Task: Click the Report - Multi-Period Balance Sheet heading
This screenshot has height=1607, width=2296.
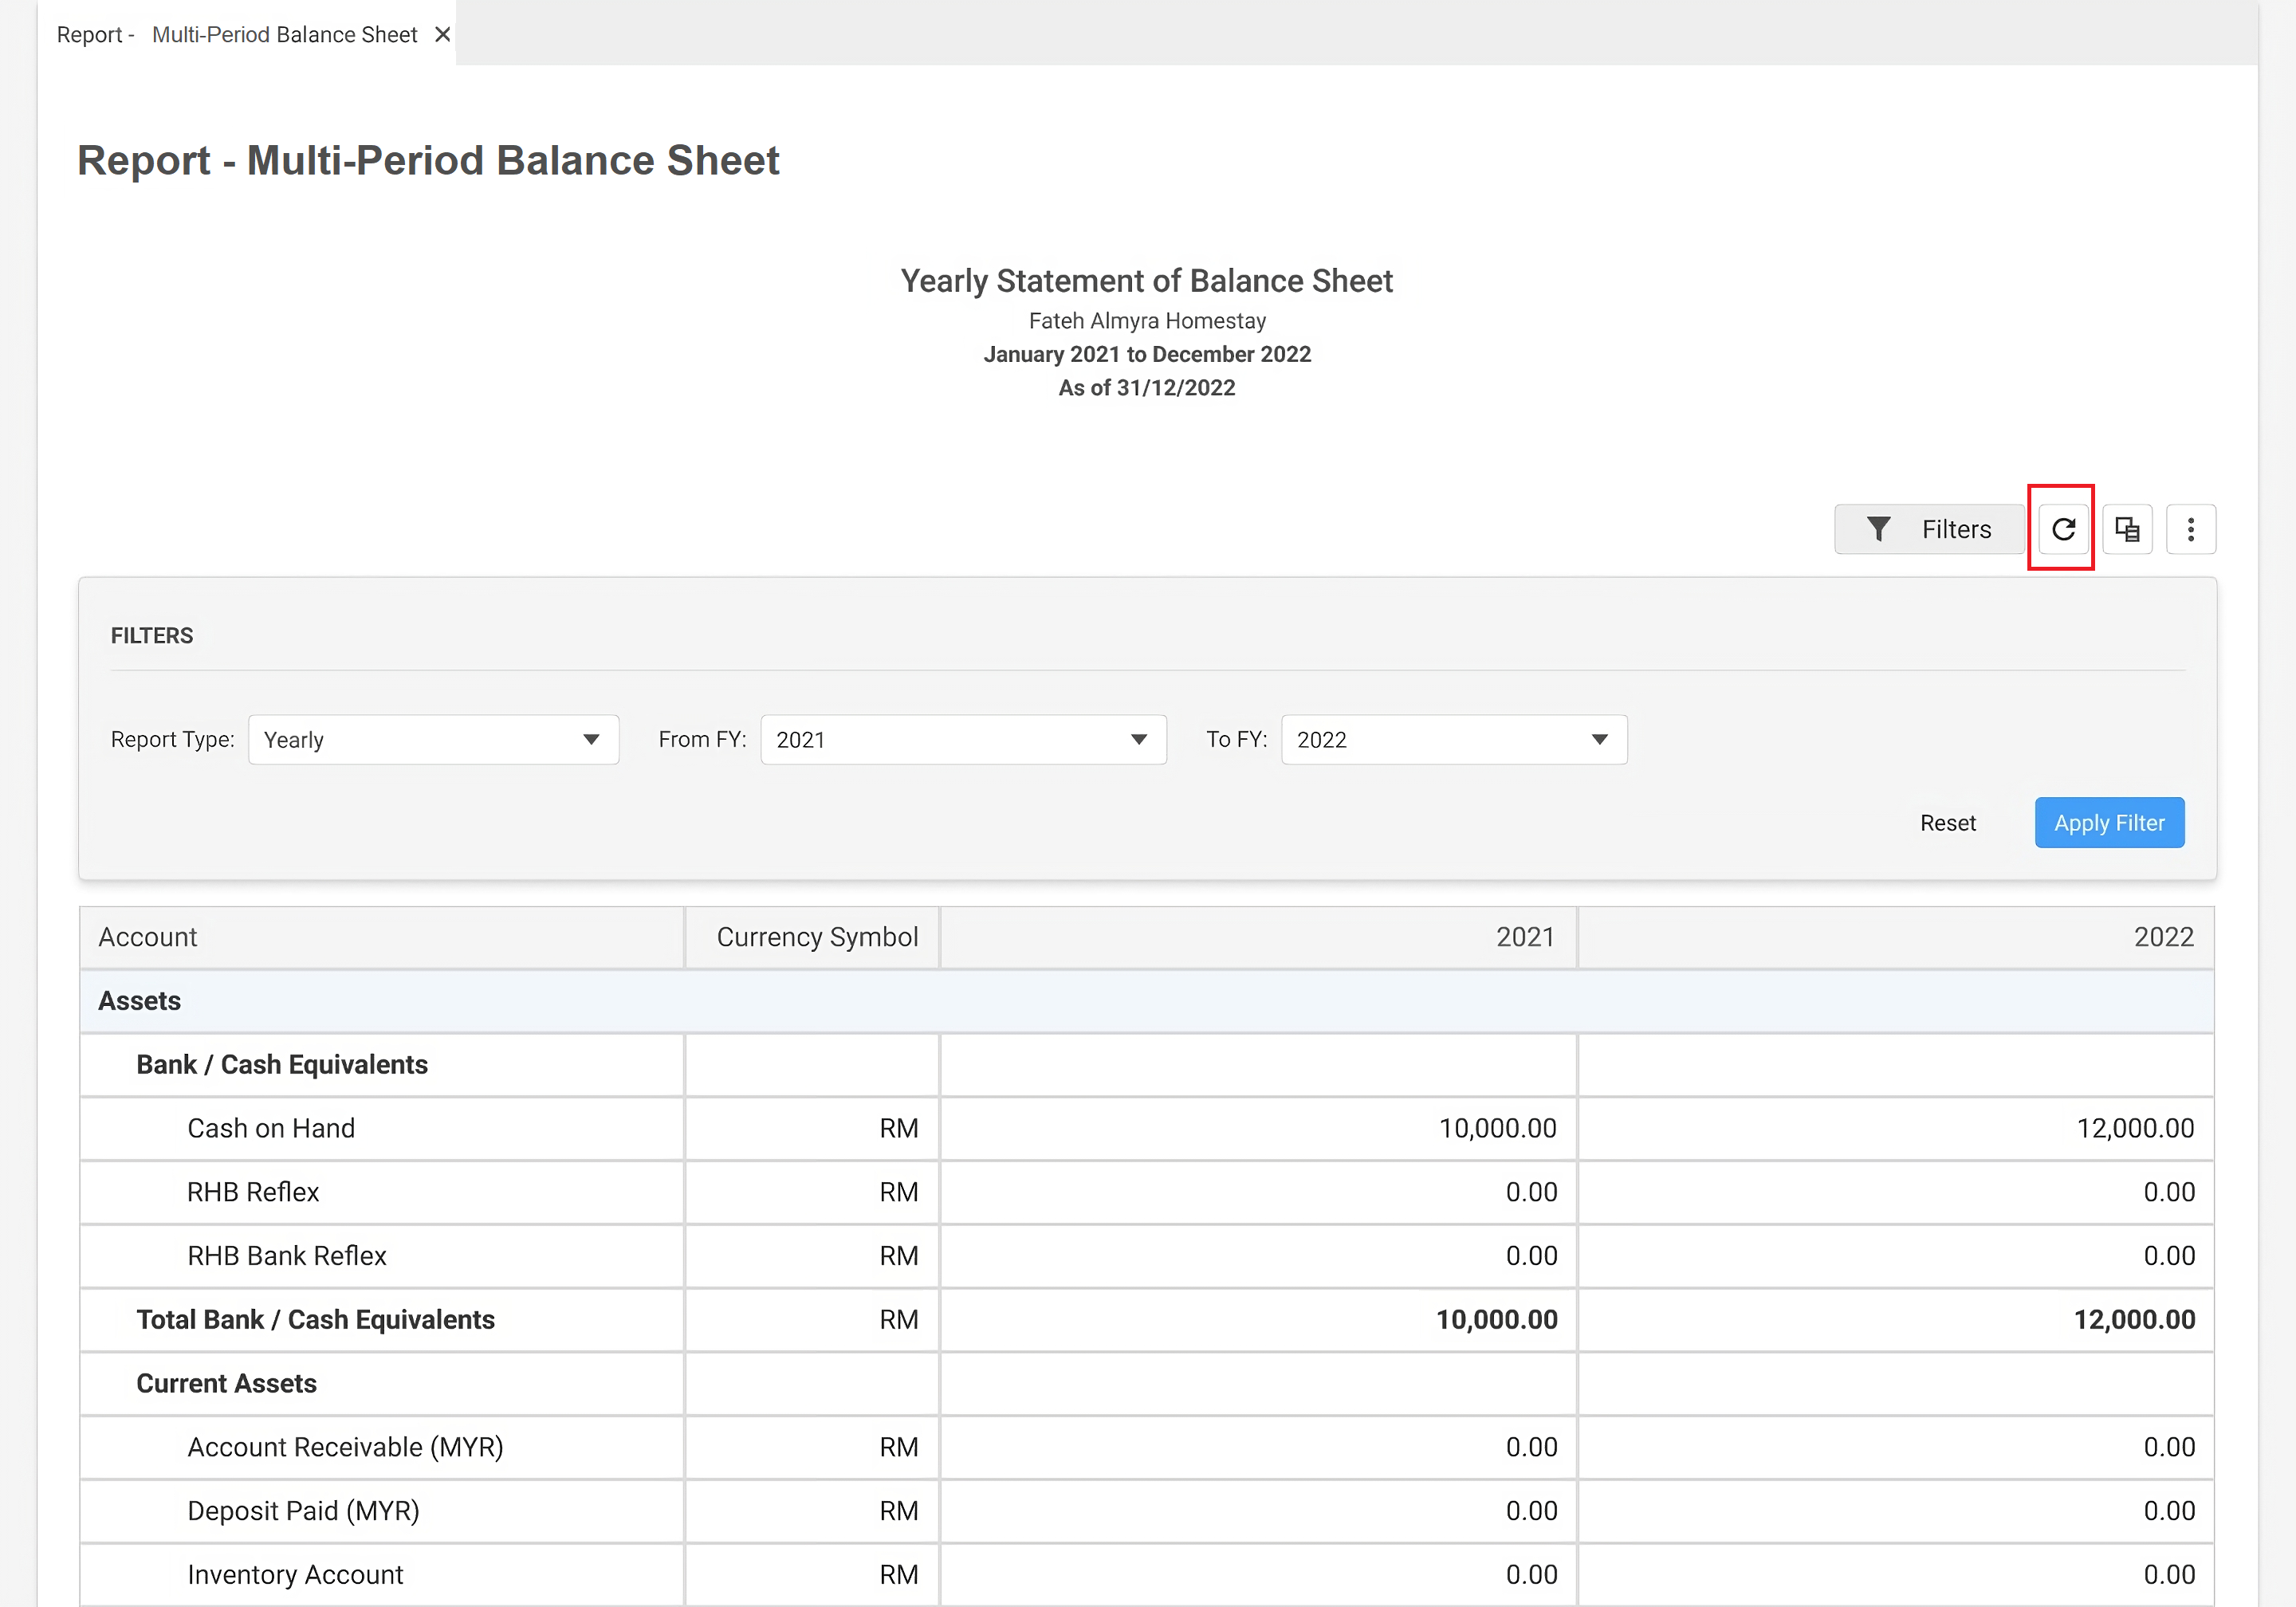Action: pos(428,160)
